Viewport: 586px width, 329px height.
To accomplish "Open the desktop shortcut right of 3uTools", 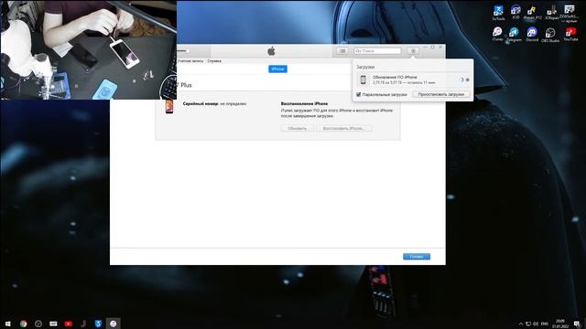I will point(515,12).
